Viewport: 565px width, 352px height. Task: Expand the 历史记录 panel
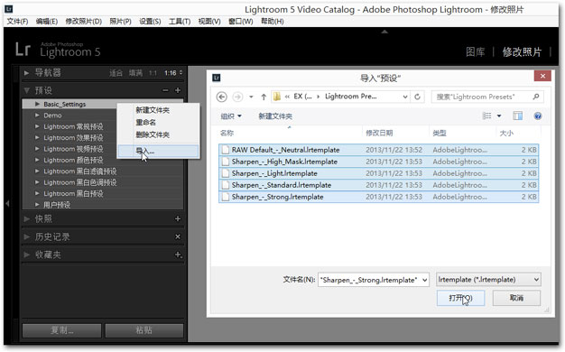[27, 236]
